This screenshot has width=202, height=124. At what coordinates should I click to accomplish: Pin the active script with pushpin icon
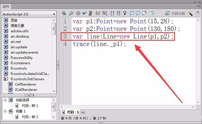[x=83, y=112]
